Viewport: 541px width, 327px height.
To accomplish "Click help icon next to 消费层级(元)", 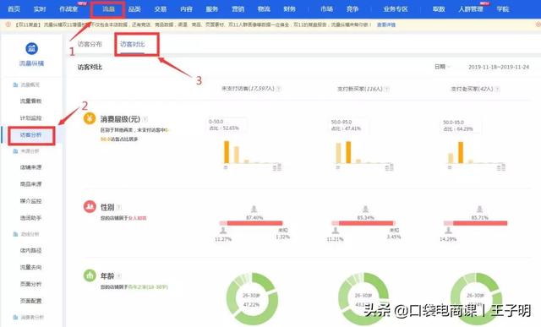I will (x=145, y=119).
